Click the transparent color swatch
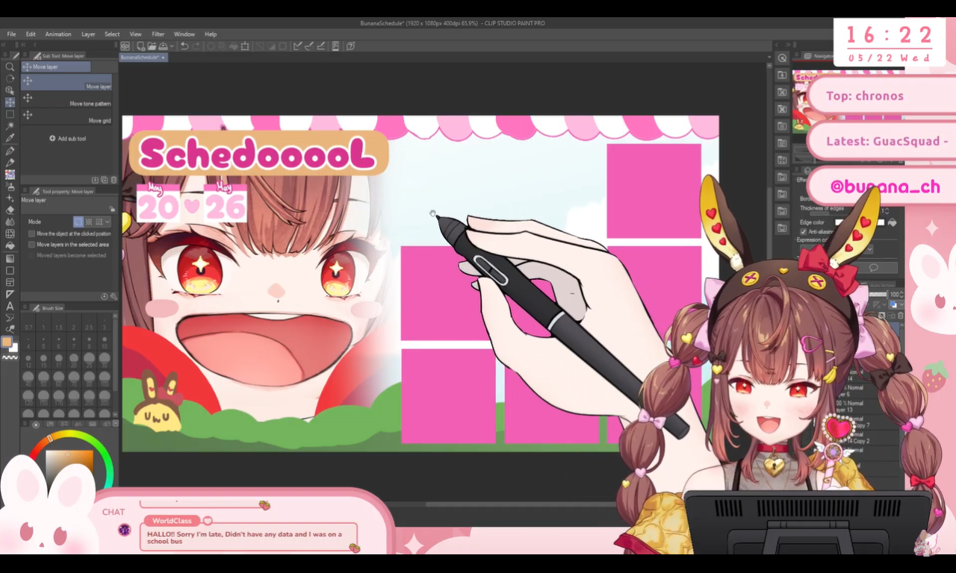Screen dimensions: 956x573 pos(10,357)
